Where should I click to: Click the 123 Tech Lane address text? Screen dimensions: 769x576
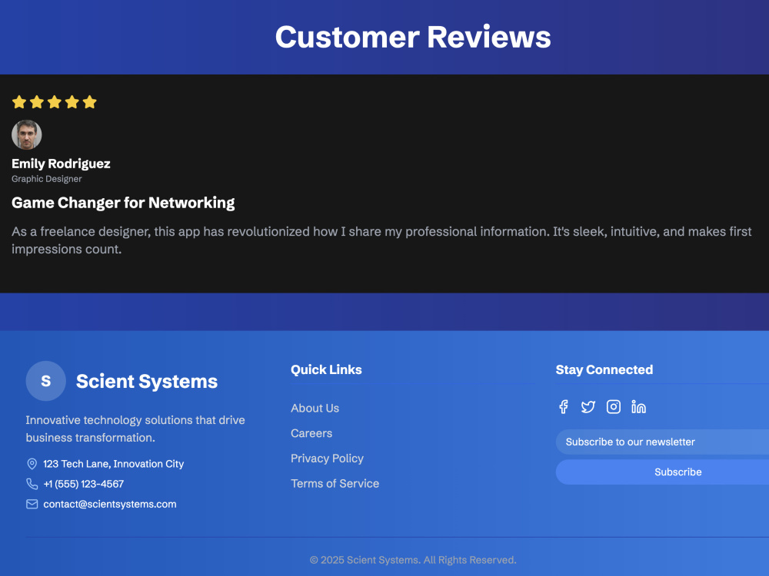[113, 464]
